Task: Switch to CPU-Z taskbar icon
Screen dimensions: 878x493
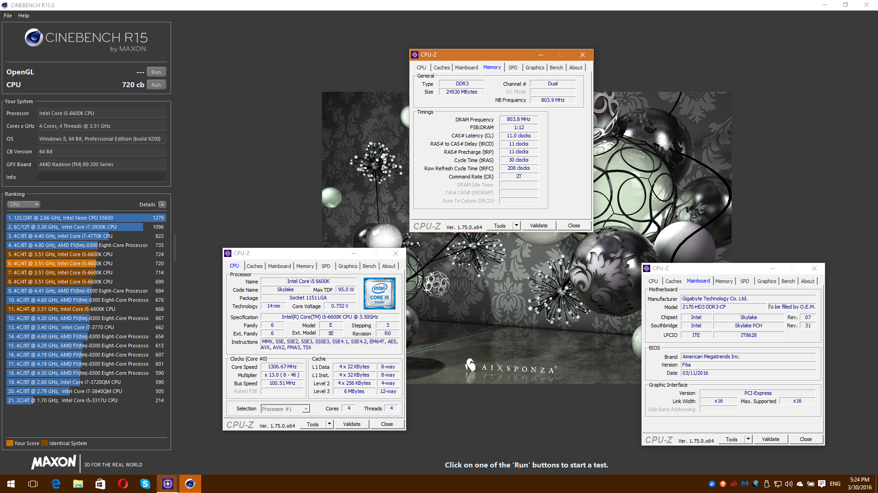Action: pos(168,484)
